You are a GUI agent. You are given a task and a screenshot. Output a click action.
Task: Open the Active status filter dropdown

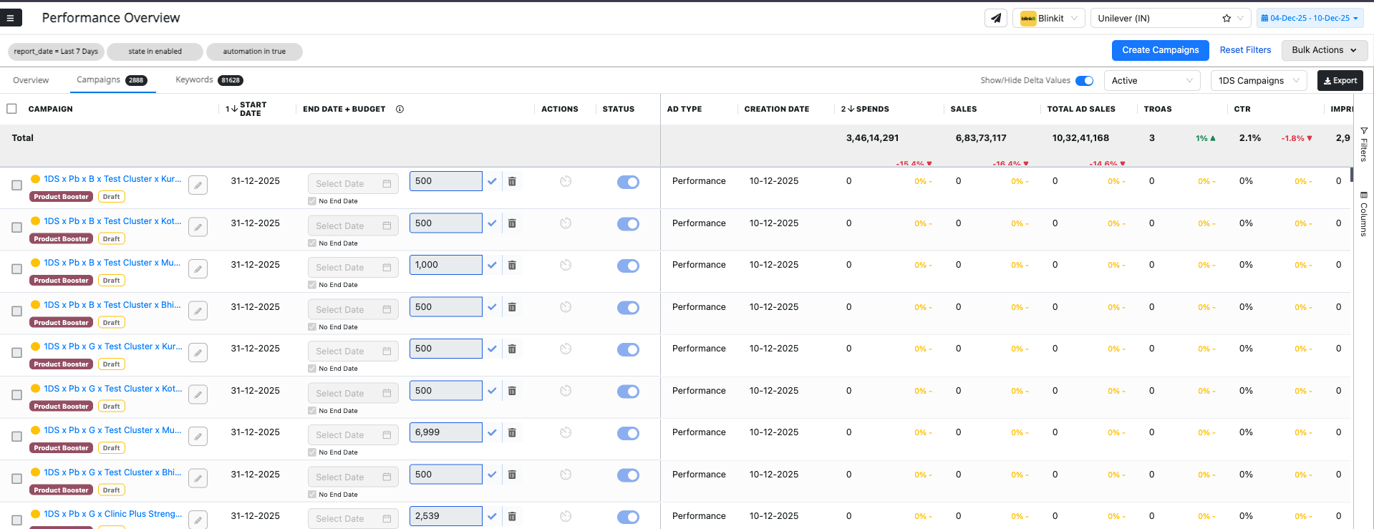click(1152, 81)
